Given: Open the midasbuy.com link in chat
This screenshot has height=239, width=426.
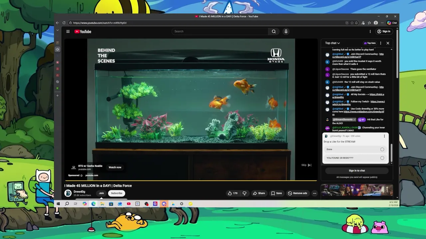Looking at the screenshot, I should pyautogui.click(x=363, y=112).
